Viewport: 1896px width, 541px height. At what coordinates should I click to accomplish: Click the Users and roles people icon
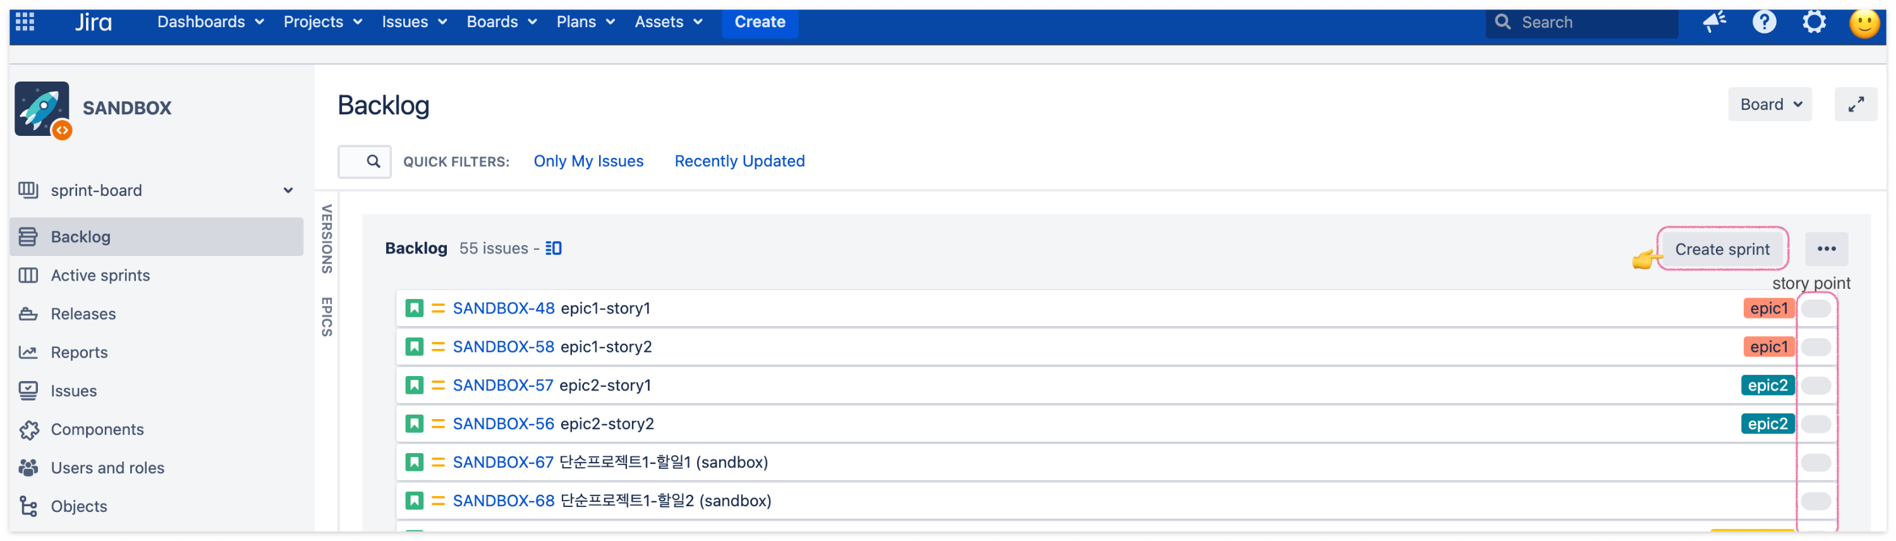coord(28,468)
